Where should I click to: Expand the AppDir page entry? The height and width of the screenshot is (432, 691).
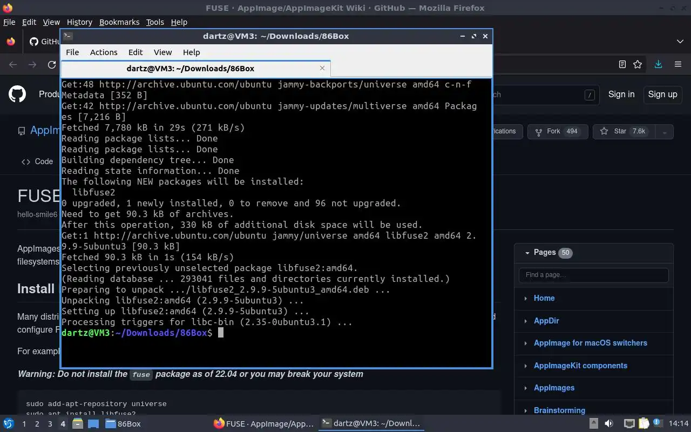(525, 321)
